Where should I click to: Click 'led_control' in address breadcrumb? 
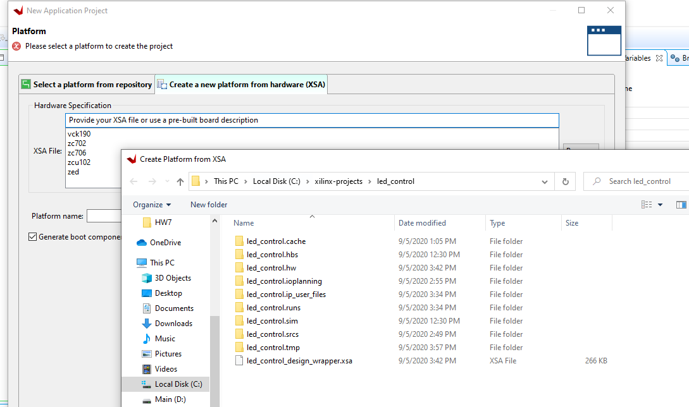click(395, 181)
